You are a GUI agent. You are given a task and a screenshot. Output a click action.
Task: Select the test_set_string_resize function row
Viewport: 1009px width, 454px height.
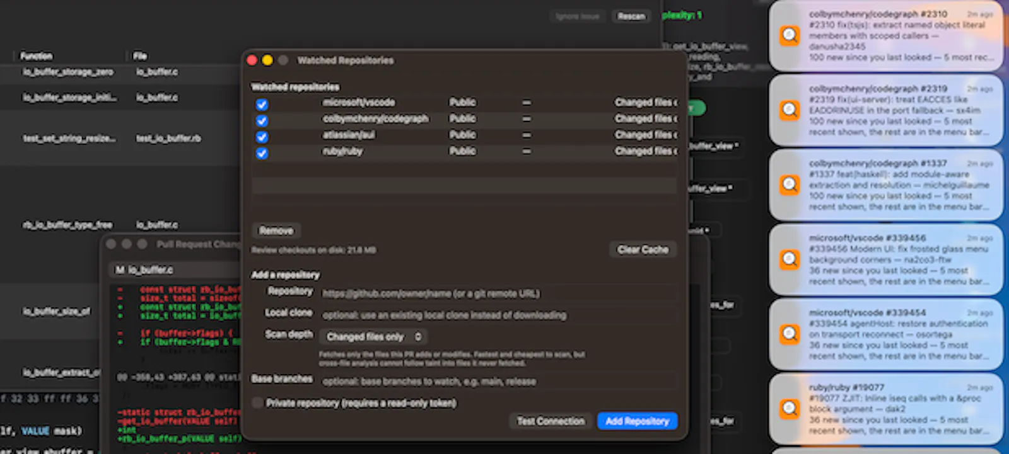(x=120, y=139)
